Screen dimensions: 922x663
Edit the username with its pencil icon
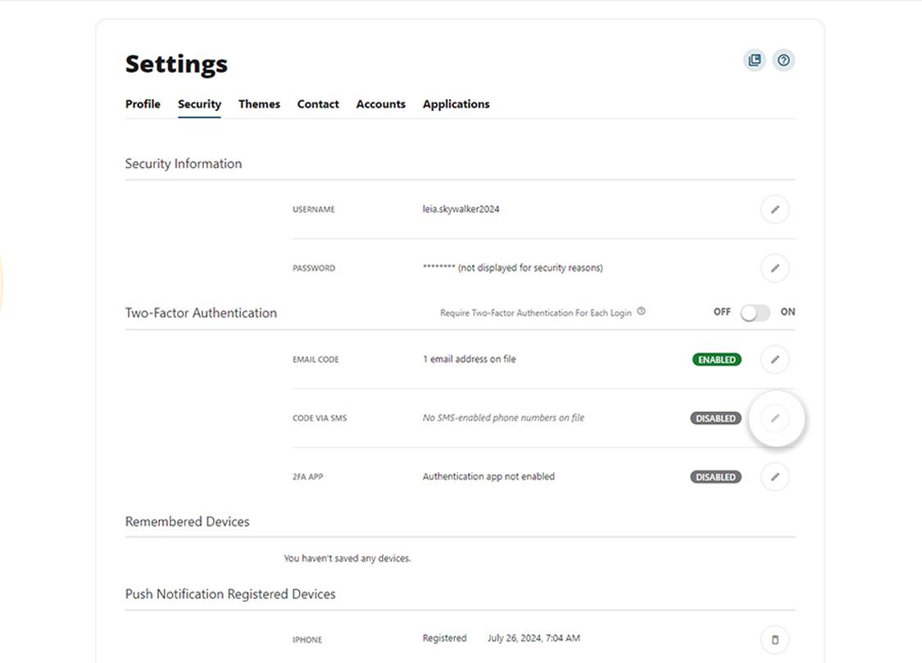[x=775, y=209]
